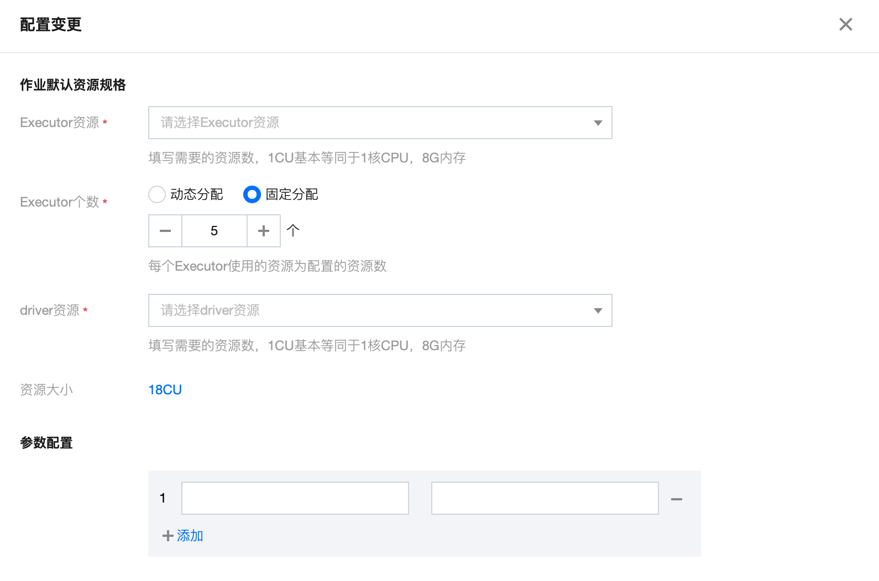Select the 固定分配 radio button

(252, 194)
